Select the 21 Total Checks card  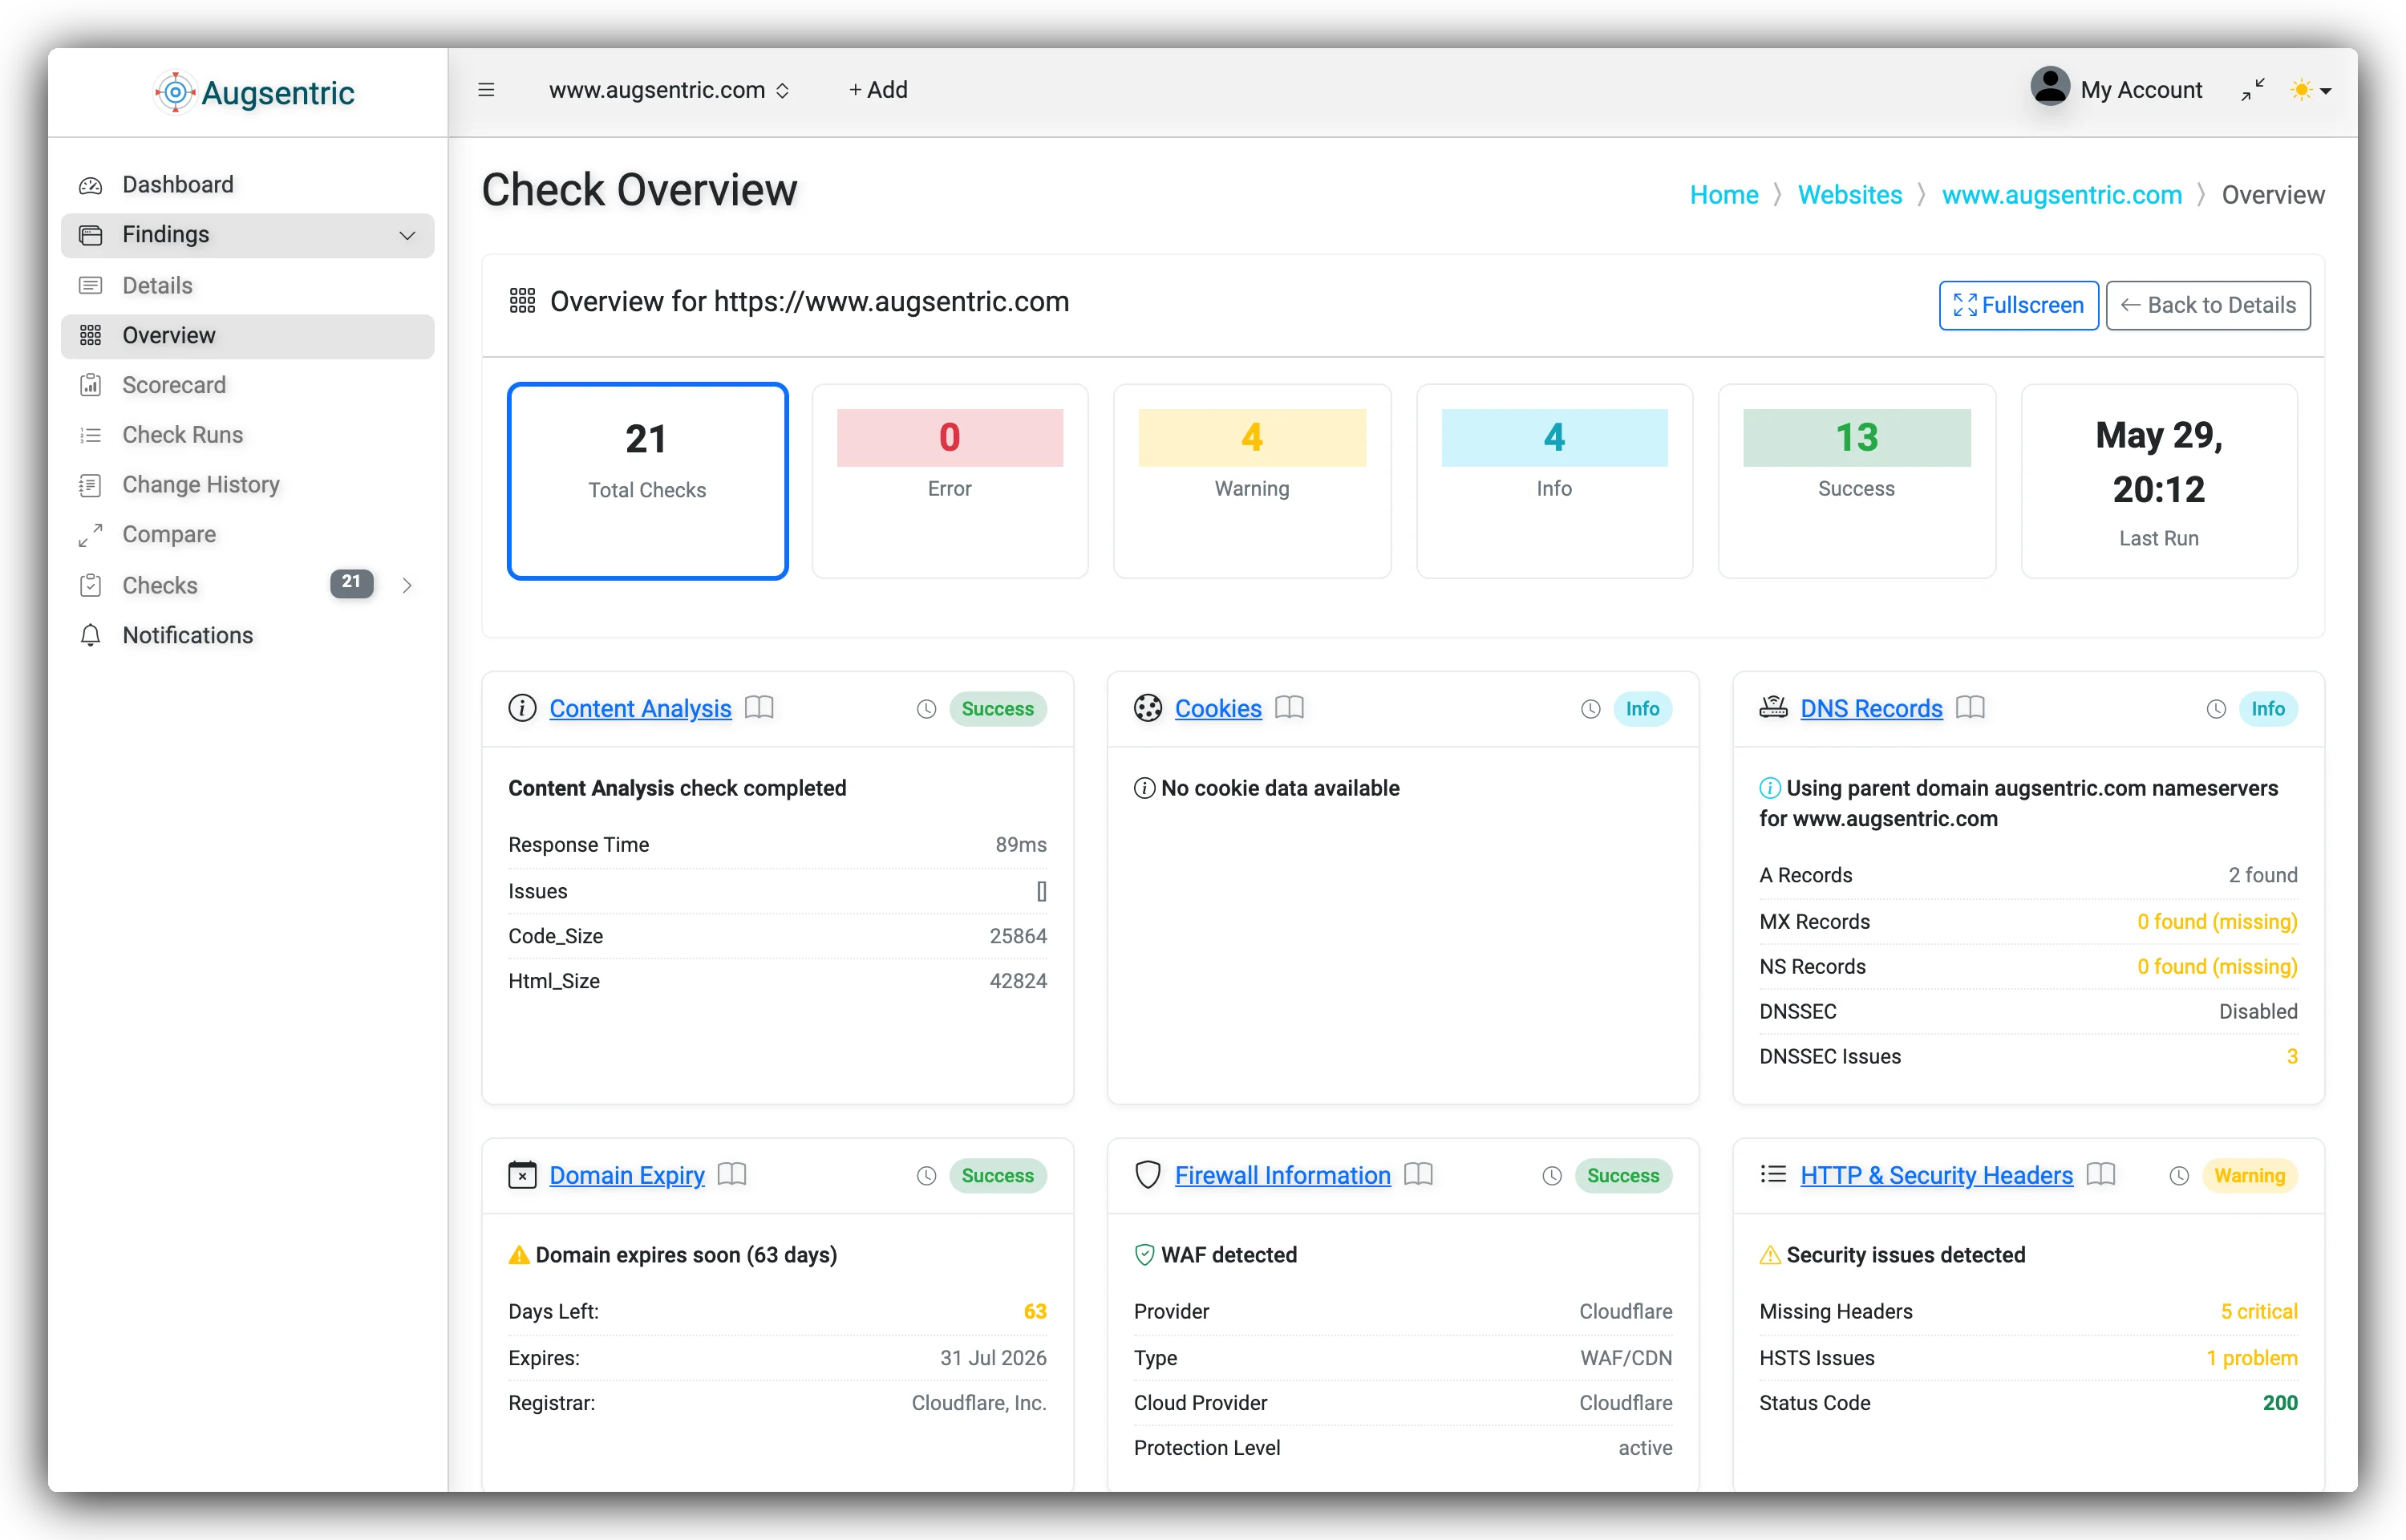pyautogui.click(x=648, y=481)
